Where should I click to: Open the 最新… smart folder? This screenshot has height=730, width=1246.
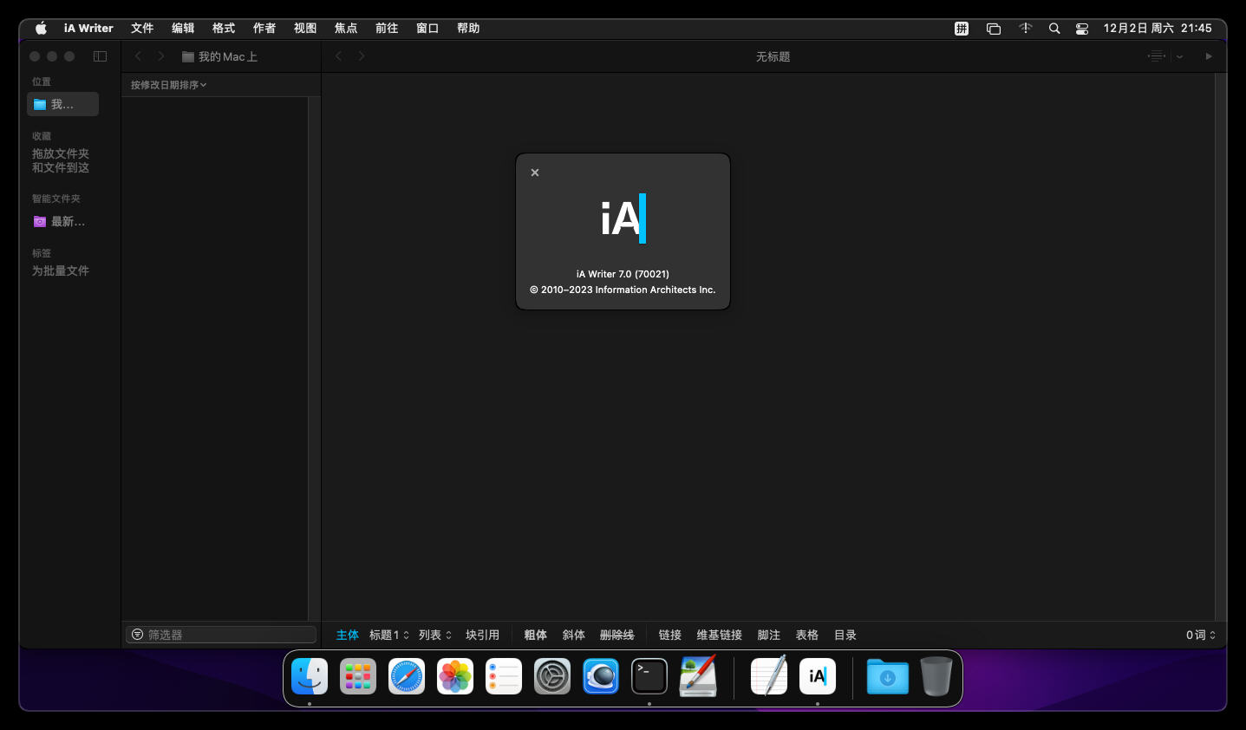(62, 222)
